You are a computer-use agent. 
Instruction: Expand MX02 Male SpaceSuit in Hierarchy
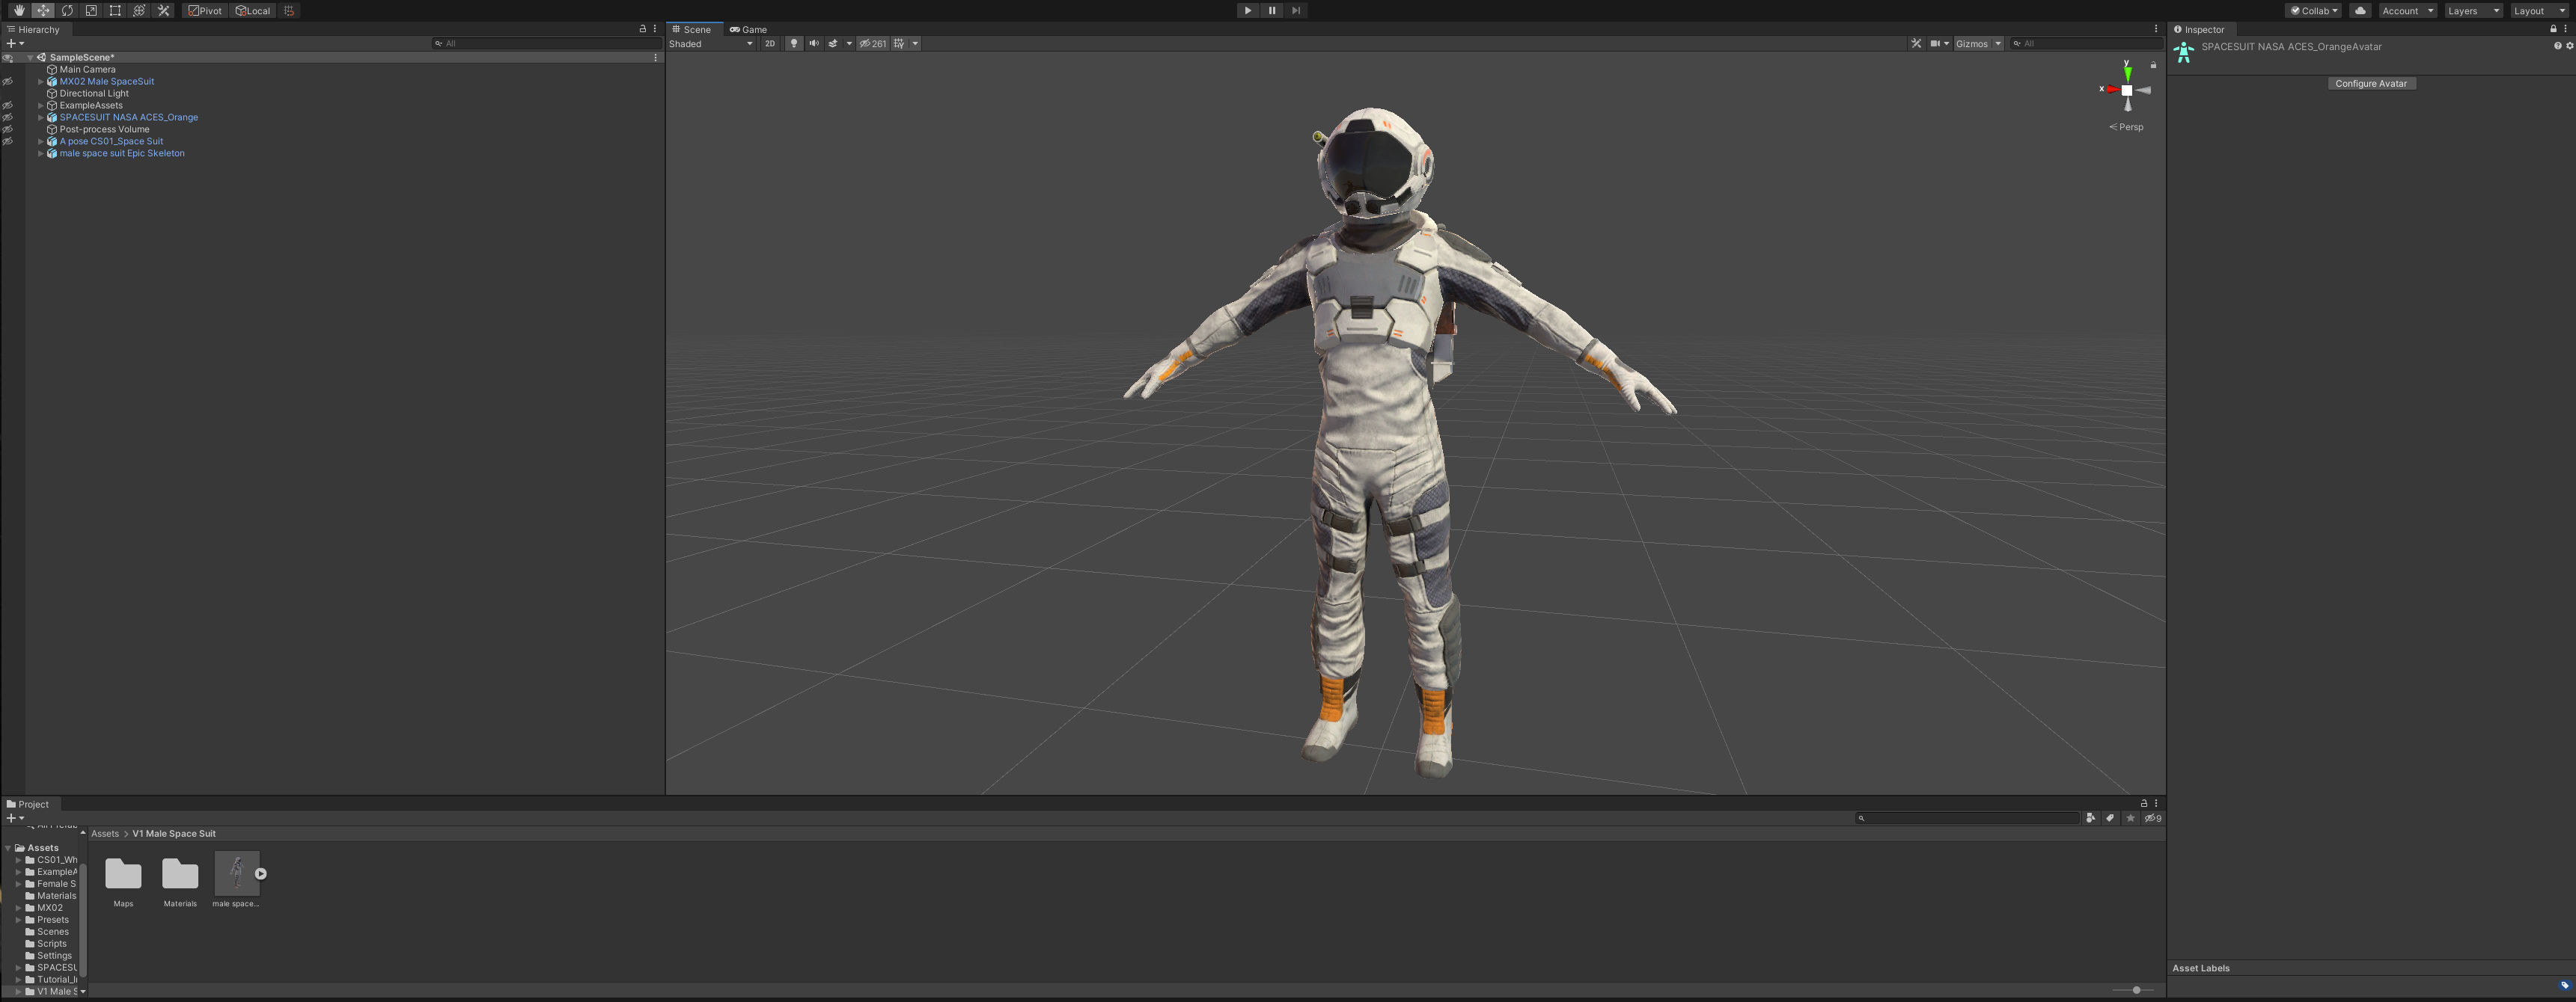(41, 81)
